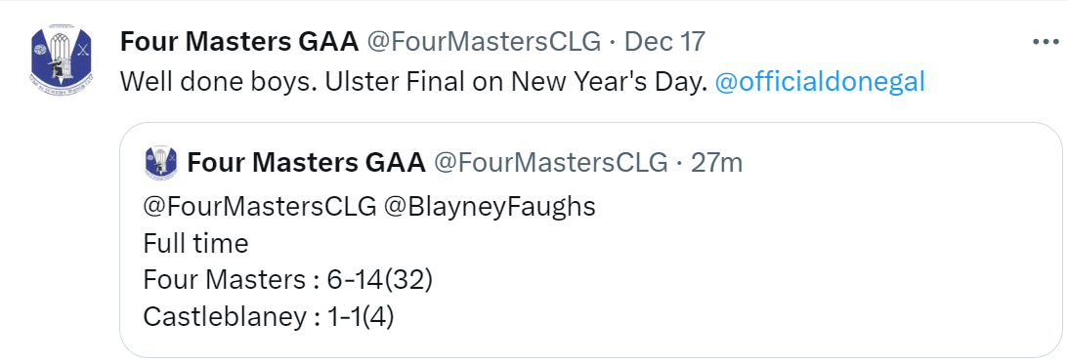
Task: Click the Four Masters GAA name in quoted tweet
Action: [x=306, y=162]
